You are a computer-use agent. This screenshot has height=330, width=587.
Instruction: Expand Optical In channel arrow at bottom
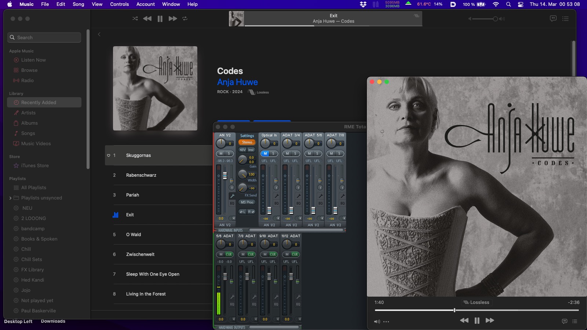coord(278,218)
